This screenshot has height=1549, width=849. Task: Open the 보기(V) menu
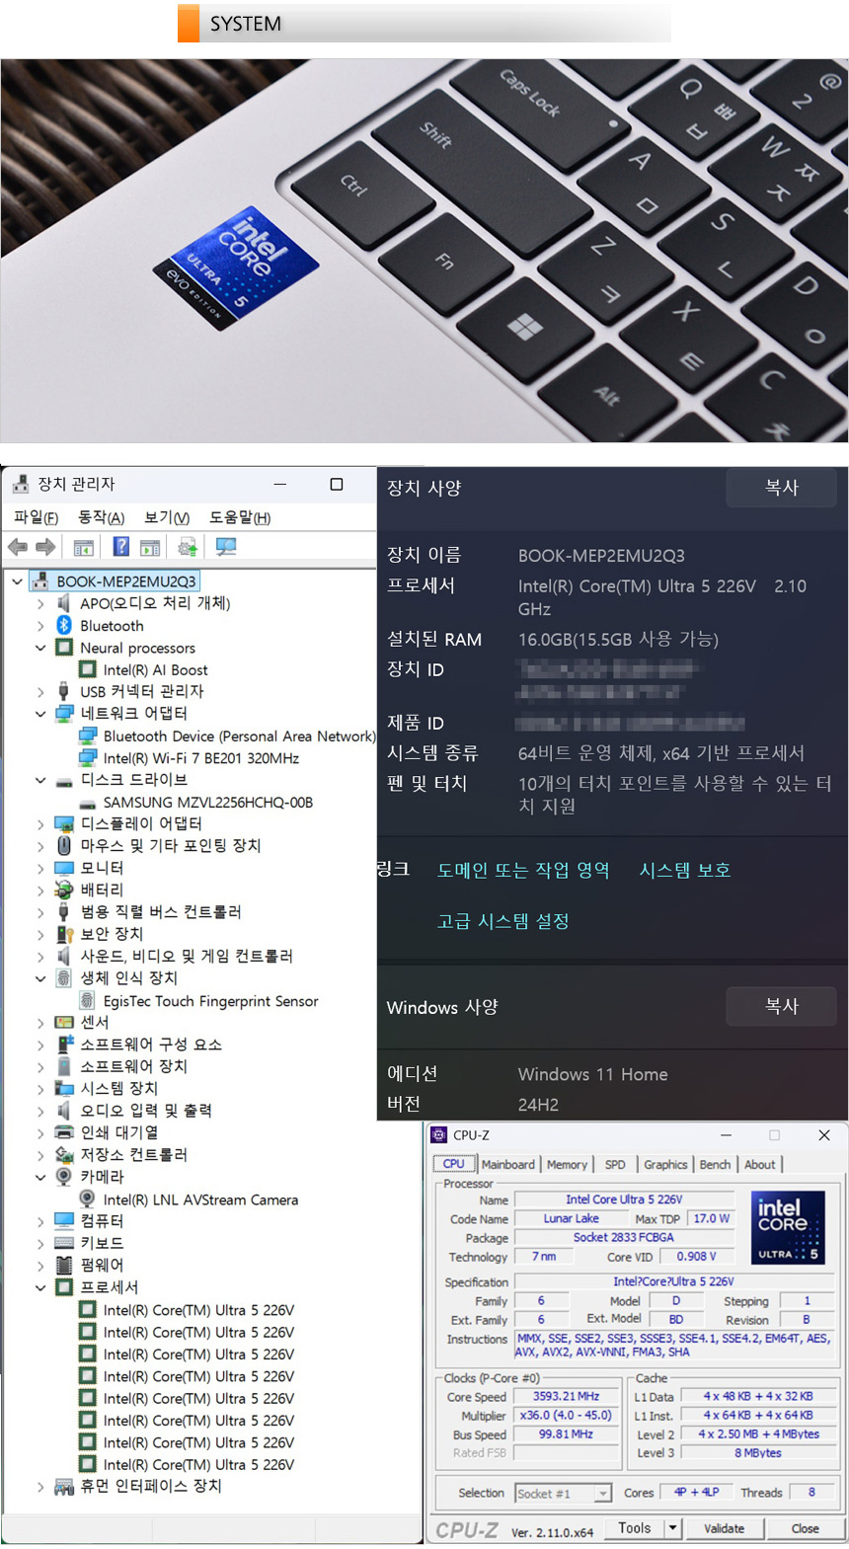pos(166,517)
